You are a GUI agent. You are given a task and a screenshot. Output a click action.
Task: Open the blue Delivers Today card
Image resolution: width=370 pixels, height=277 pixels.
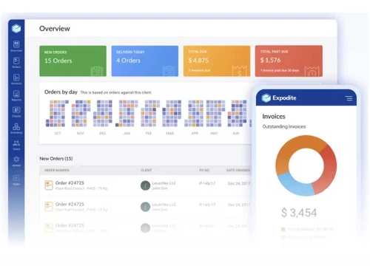(x=145, y=61)
